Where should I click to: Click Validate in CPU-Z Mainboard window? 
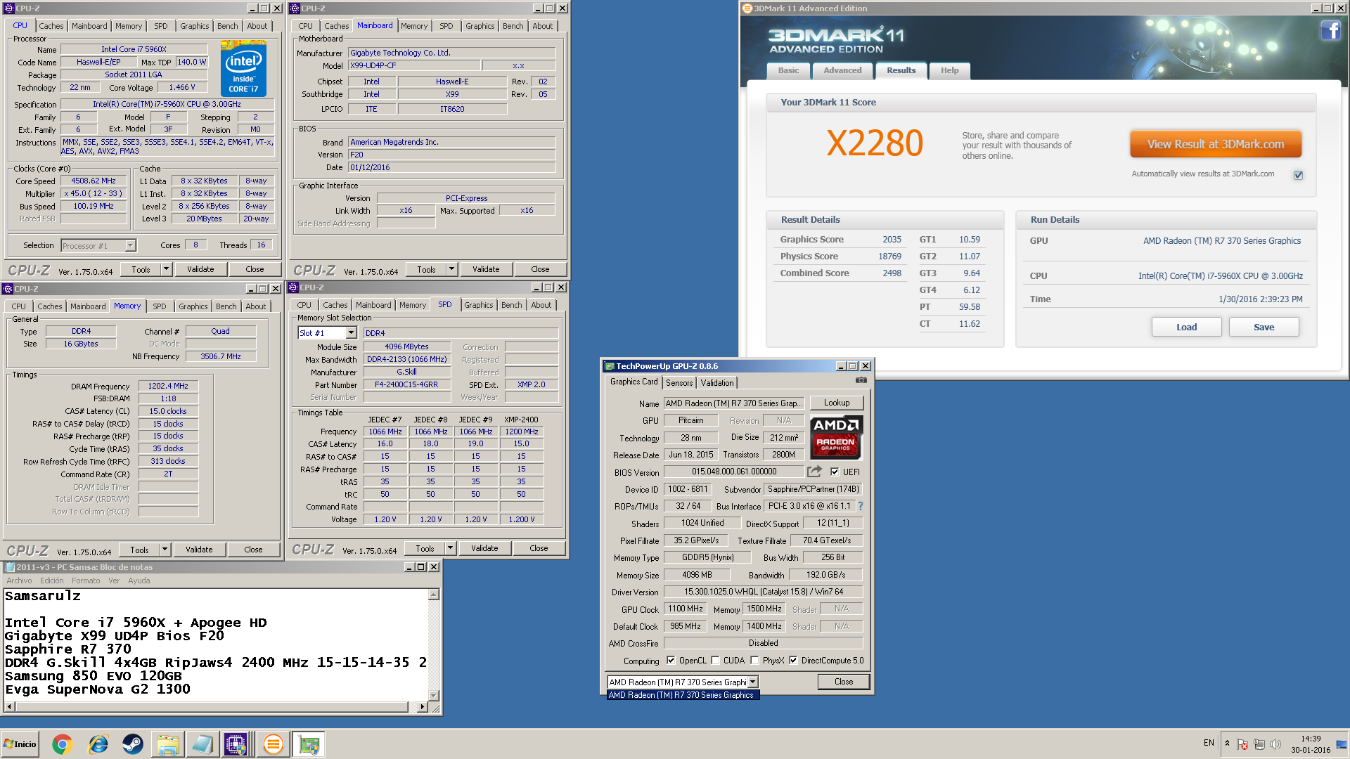point(485,269)
